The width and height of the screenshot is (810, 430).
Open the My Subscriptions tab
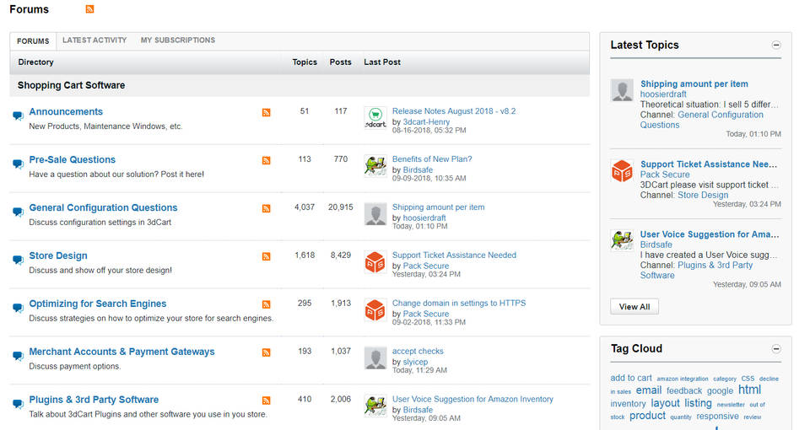pyautogui.click(x=177, y=40)
